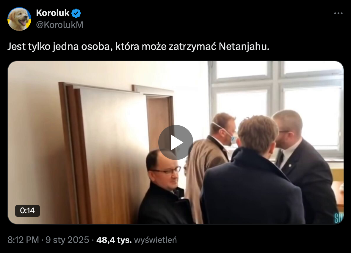Click the blue verified checkmark badge
351x253 pixels.
(x=76, y=13)
